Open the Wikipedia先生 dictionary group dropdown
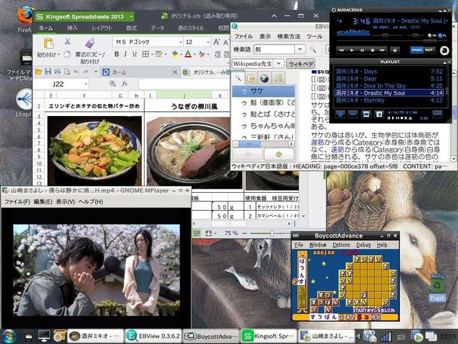Screen dimensions: 458x344 coord(279,64)
